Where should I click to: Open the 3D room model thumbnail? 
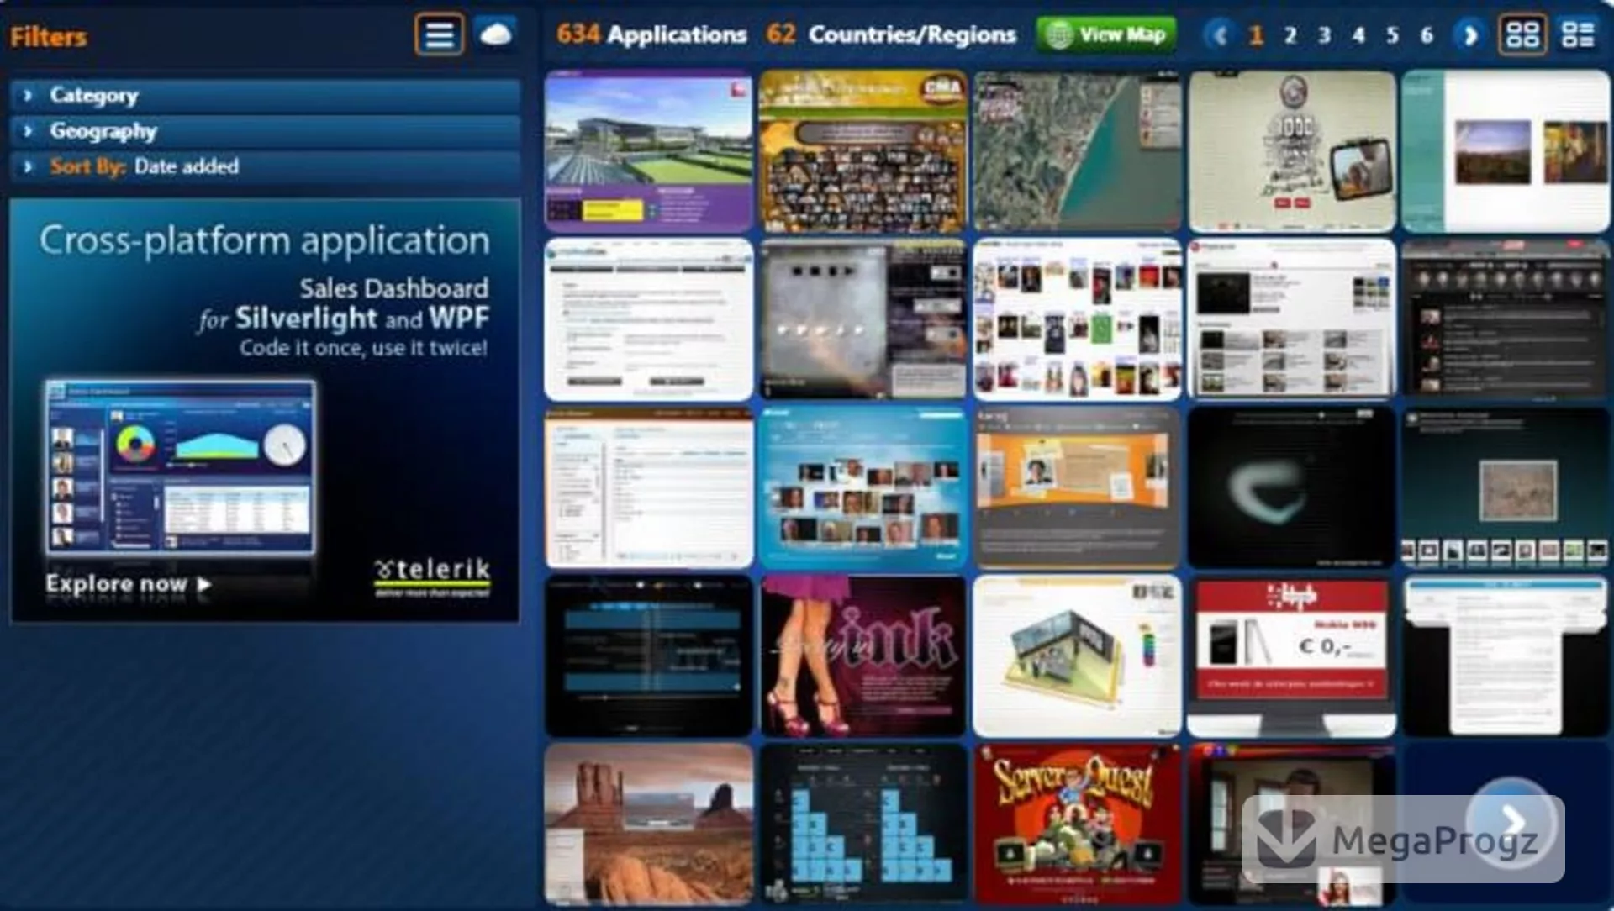click(x=1078, y=656)
